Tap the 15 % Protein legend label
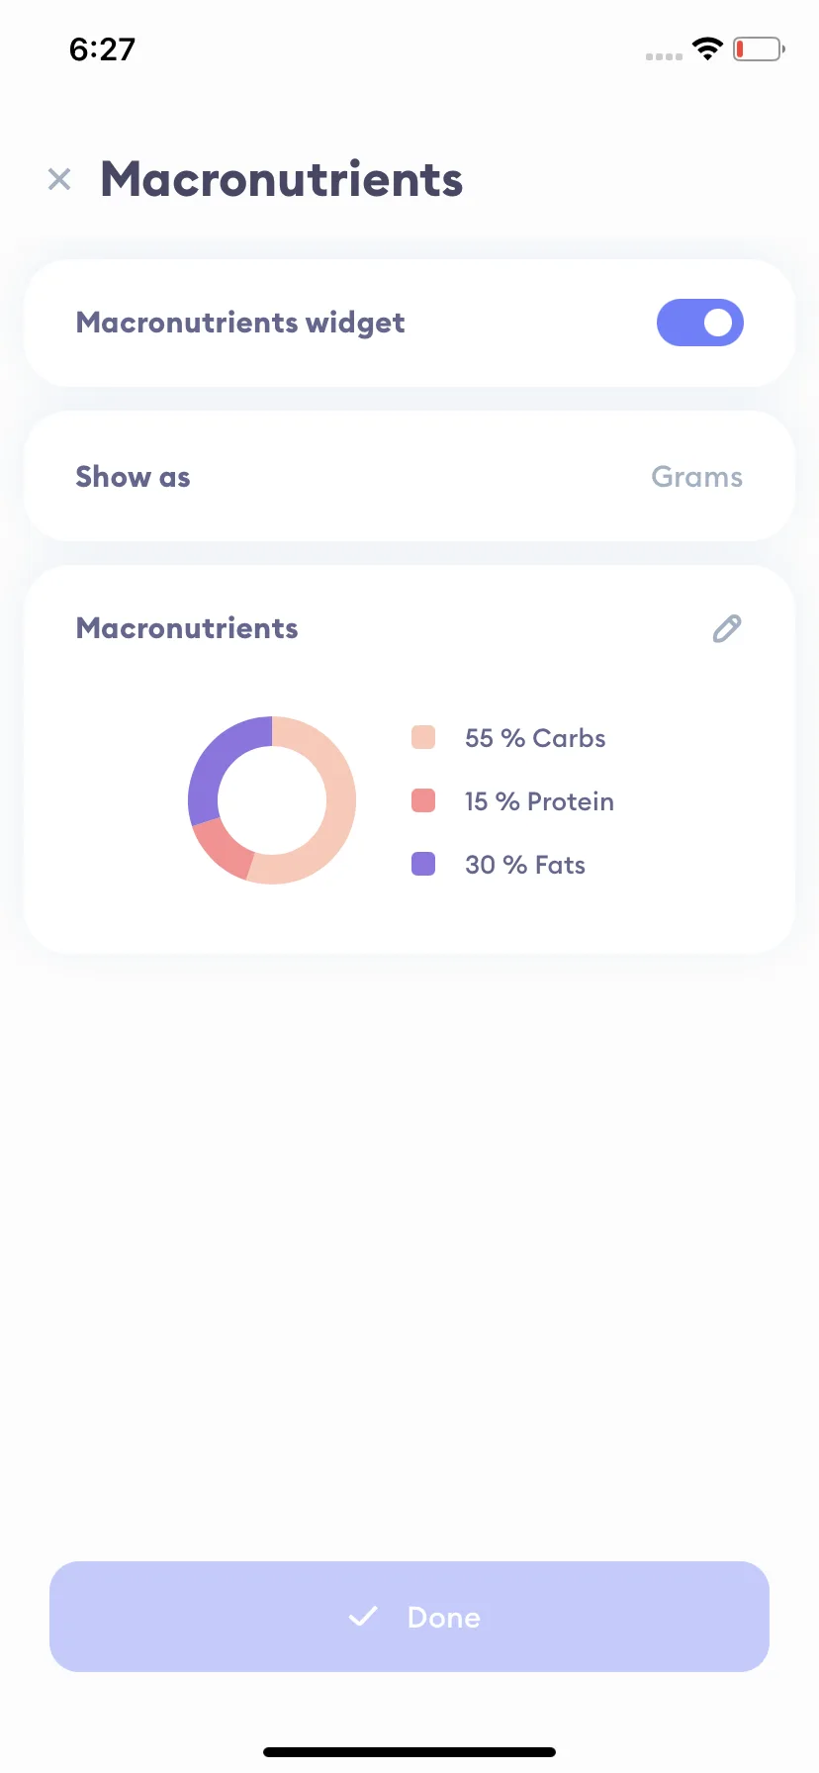Screen dimensions: 819x1773 pos(539,801)
